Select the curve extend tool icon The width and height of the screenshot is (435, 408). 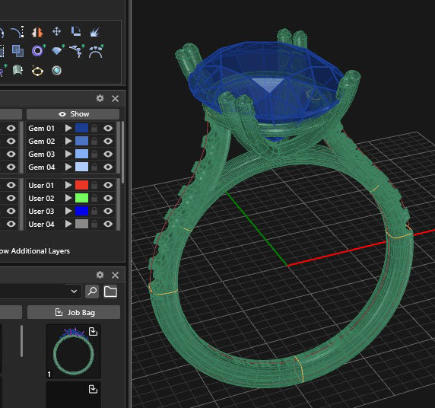tap(17, 32)
